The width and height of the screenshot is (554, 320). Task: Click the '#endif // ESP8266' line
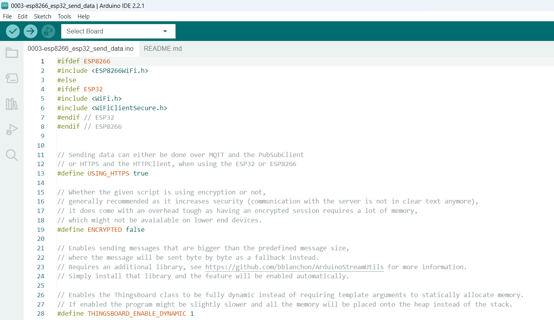[x=90, y=126]
